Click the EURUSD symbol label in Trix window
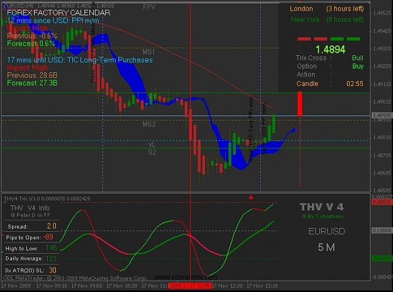 tap(326, 231)
